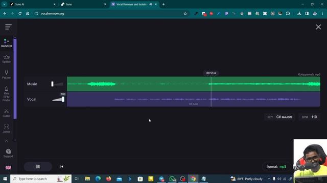Close the Suno AI tab
The image size is (327, 183).
(55, 4)
